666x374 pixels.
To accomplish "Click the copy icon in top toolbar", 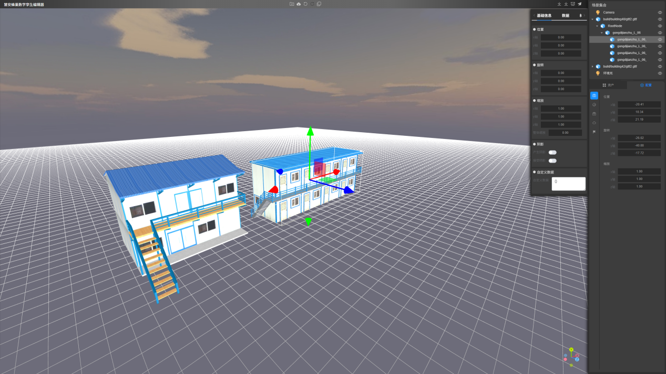I will click(x=319, y=4).
